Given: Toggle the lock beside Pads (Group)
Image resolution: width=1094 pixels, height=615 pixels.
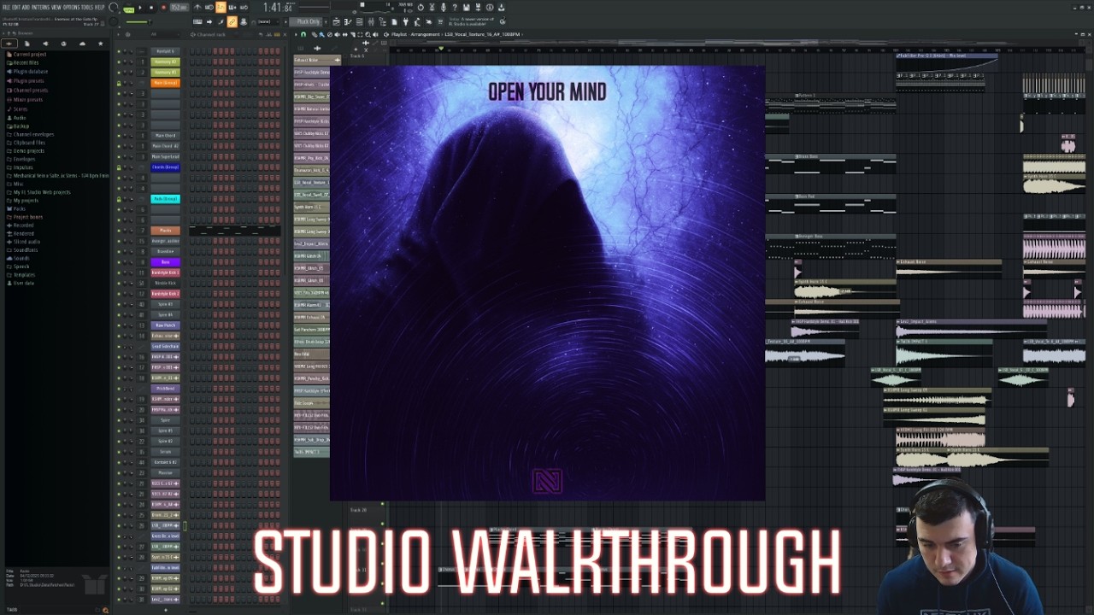Looking at the screenshot, I should 119,199.
